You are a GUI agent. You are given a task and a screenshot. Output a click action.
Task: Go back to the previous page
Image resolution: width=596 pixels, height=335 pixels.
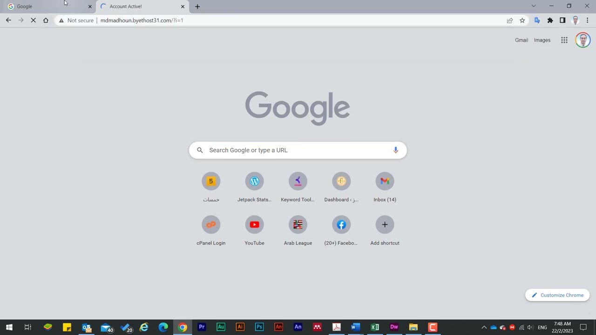(8, 20)
